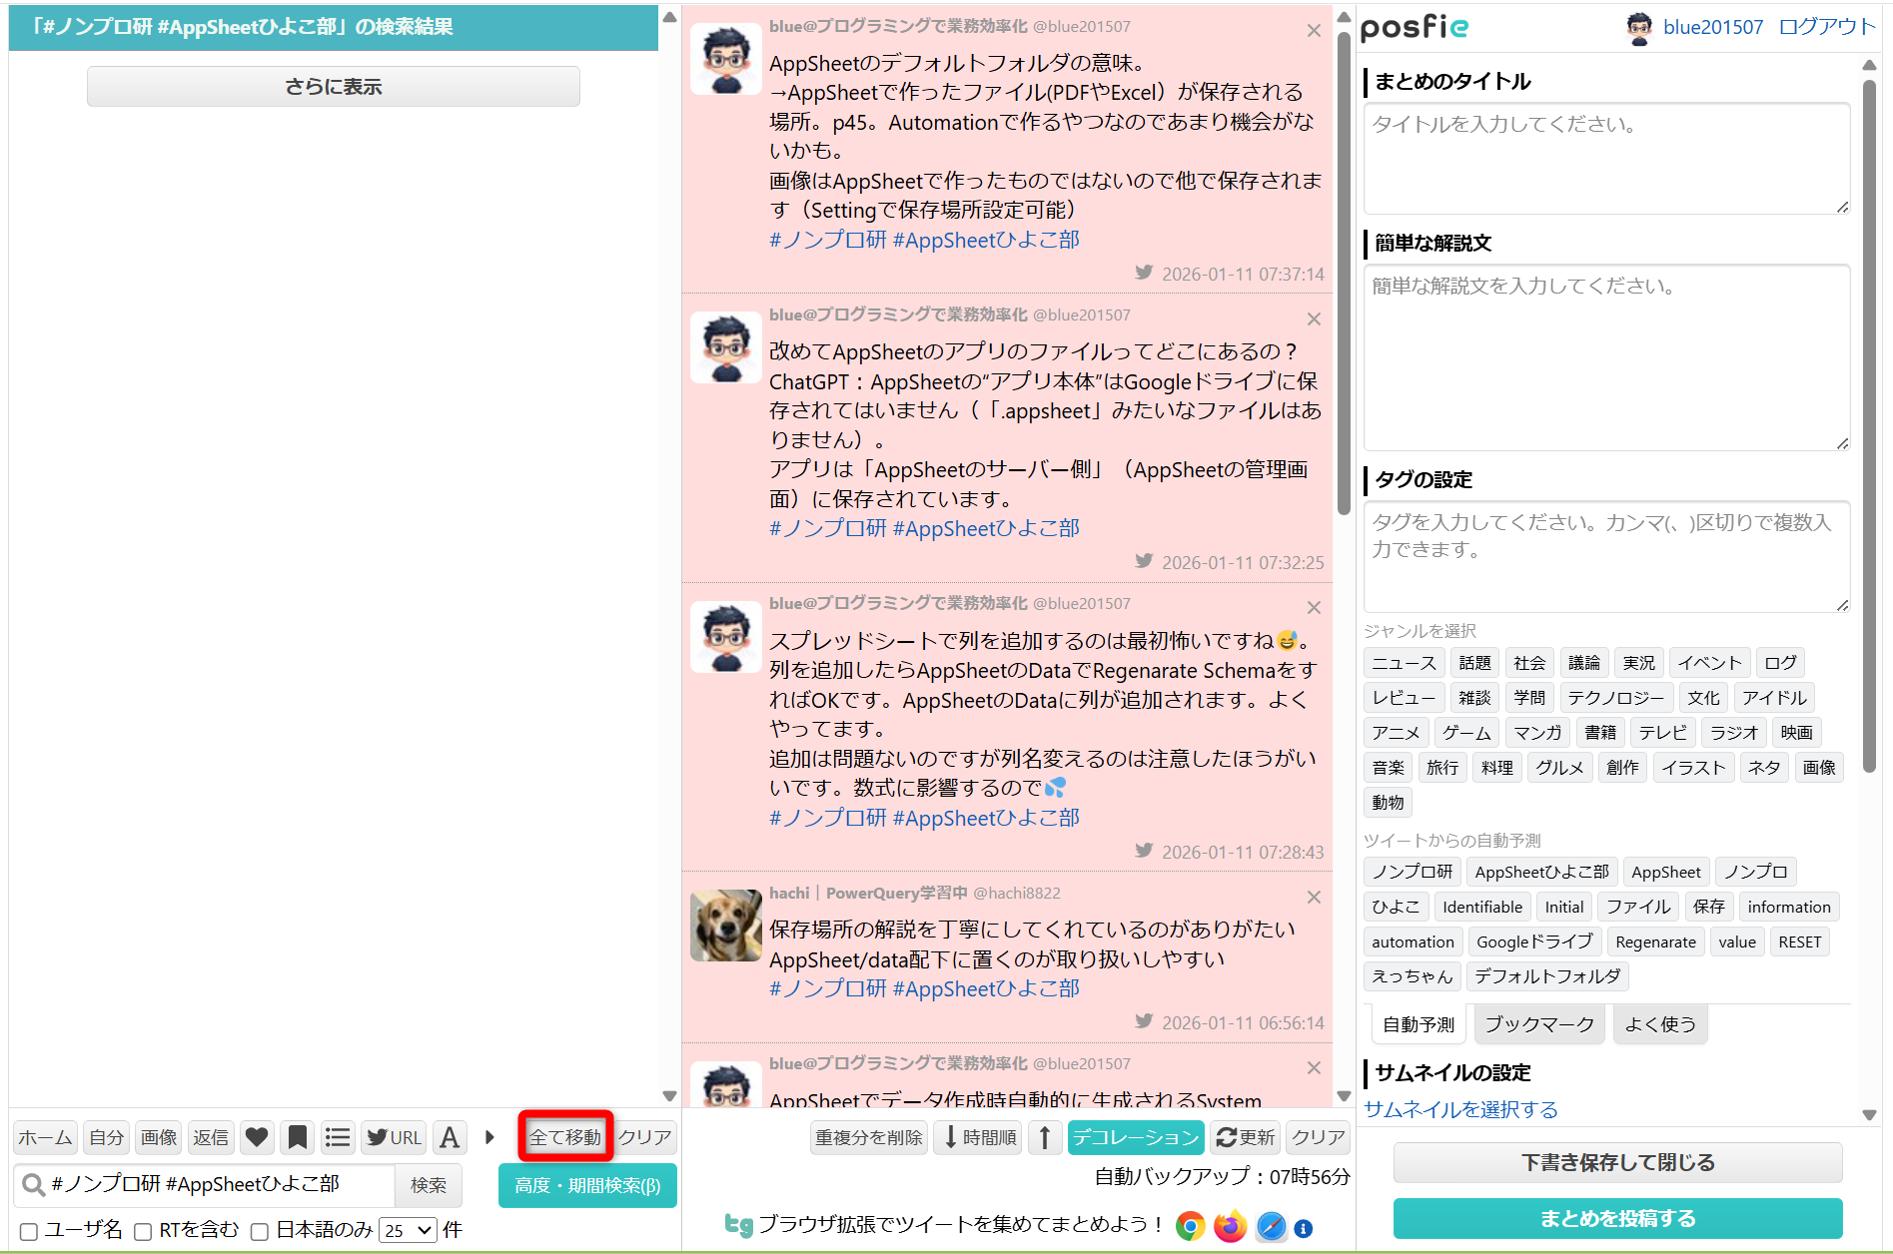The width and height of the screenshot is (1893, 1254).
Task: Click the list icon button
Action: (x=338, y=1137)
